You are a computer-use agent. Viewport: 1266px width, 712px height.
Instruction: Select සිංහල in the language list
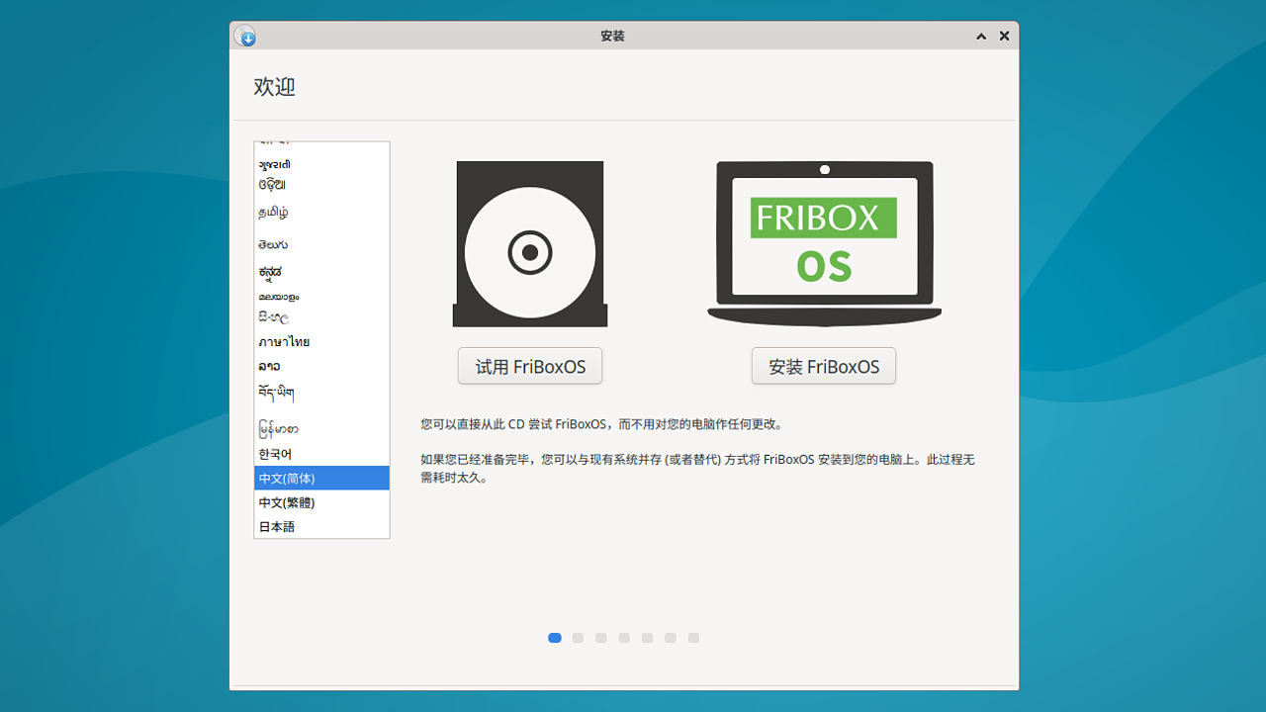(321, 317)
